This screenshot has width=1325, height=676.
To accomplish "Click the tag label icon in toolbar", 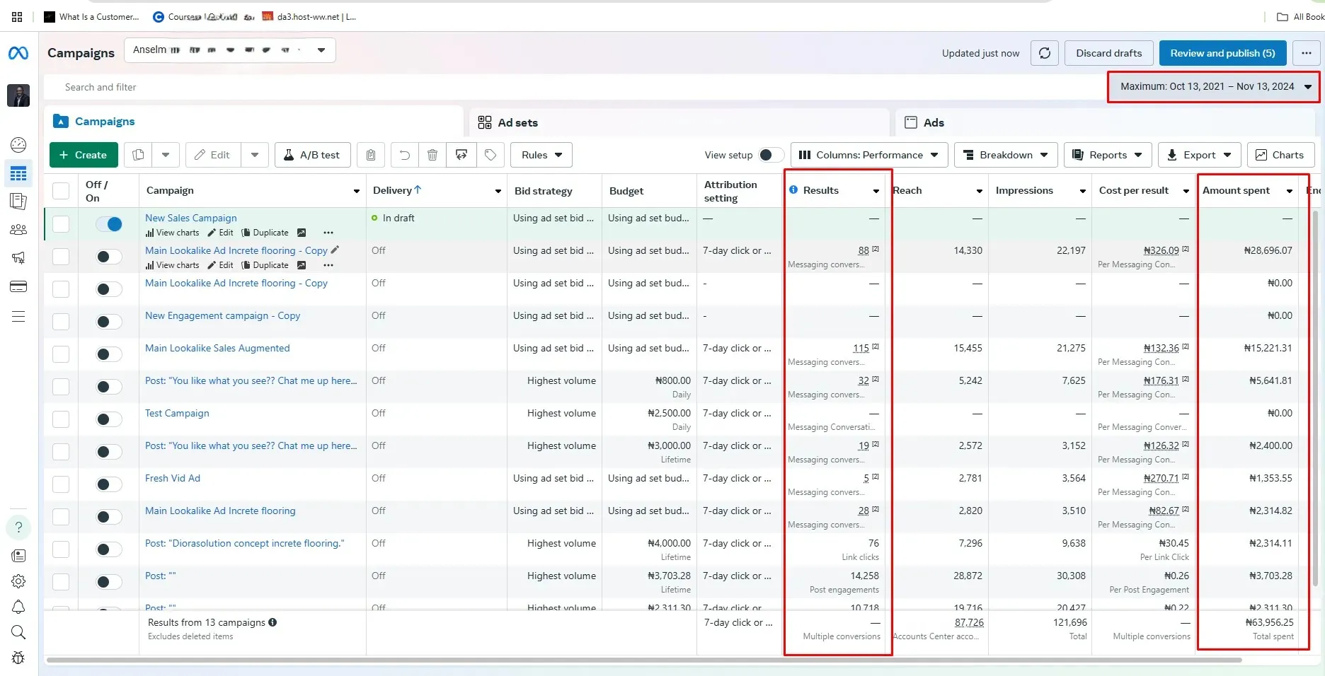I will [491, 155].
